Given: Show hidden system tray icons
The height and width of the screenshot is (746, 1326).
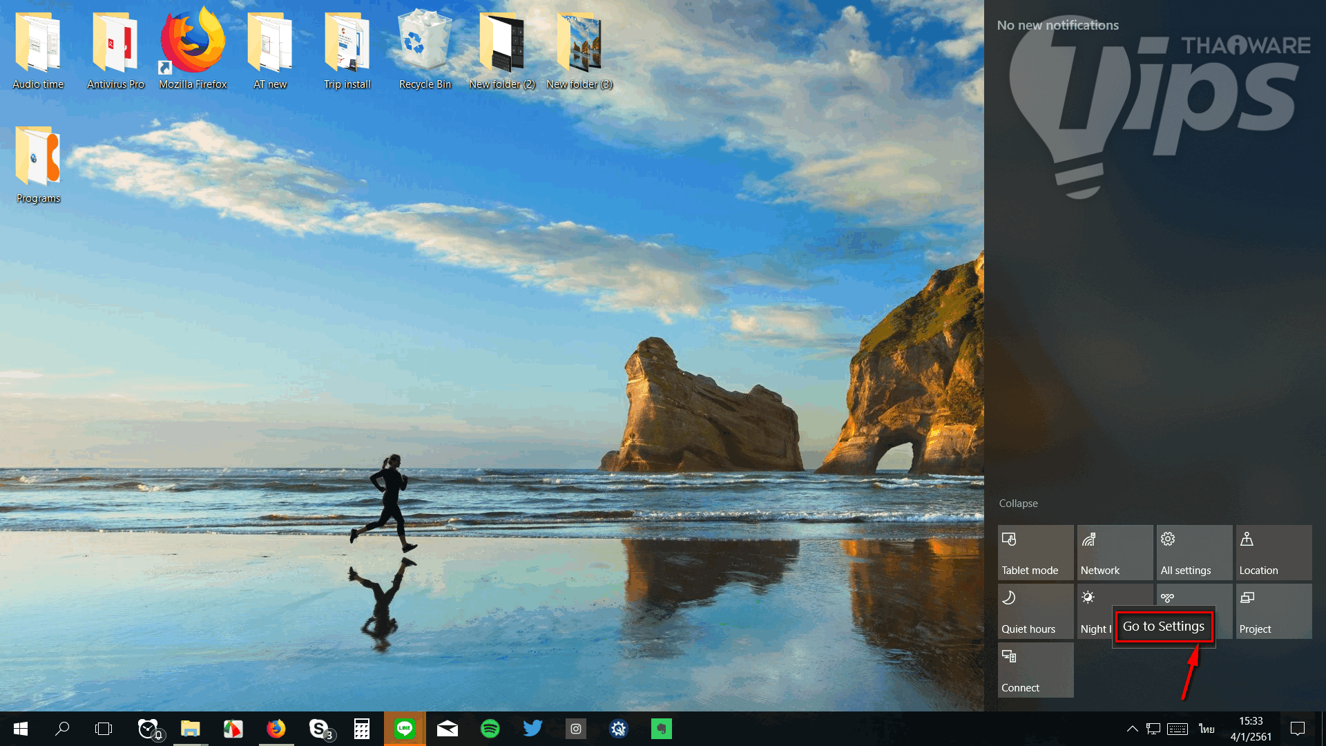Looking at the screenshot, I should [1132, 729].
